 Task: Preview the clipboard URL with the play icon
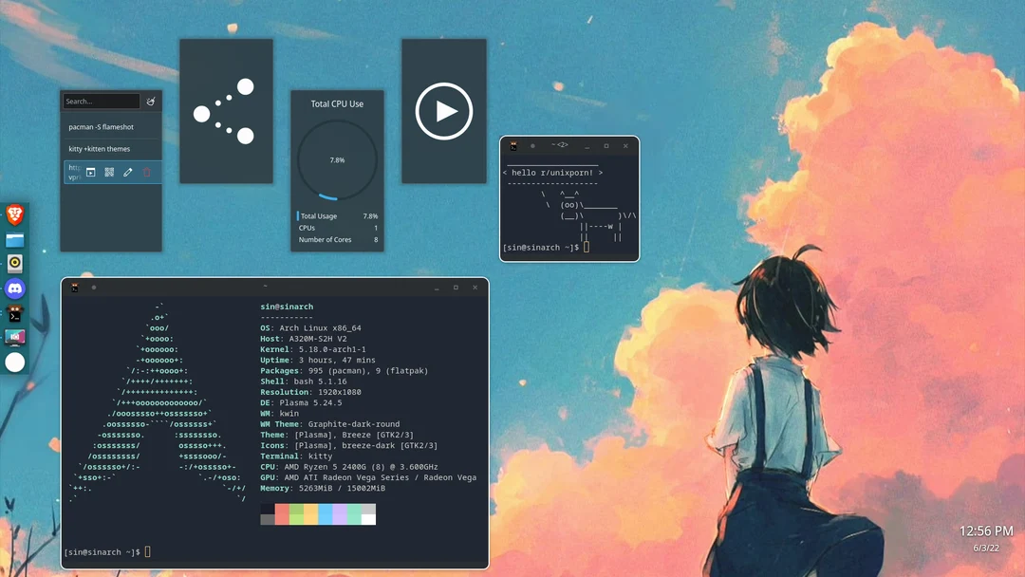pyautogui.click(x=90, y=173)
